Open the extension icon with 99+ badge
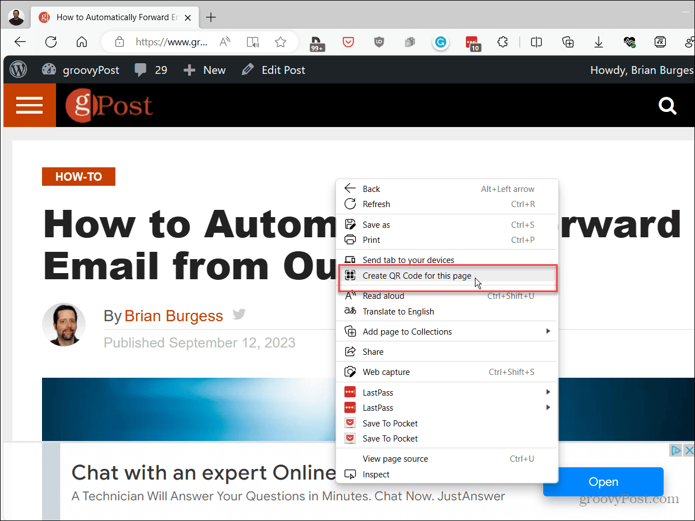This screenshot has height=521, width=695. point(317,43)
